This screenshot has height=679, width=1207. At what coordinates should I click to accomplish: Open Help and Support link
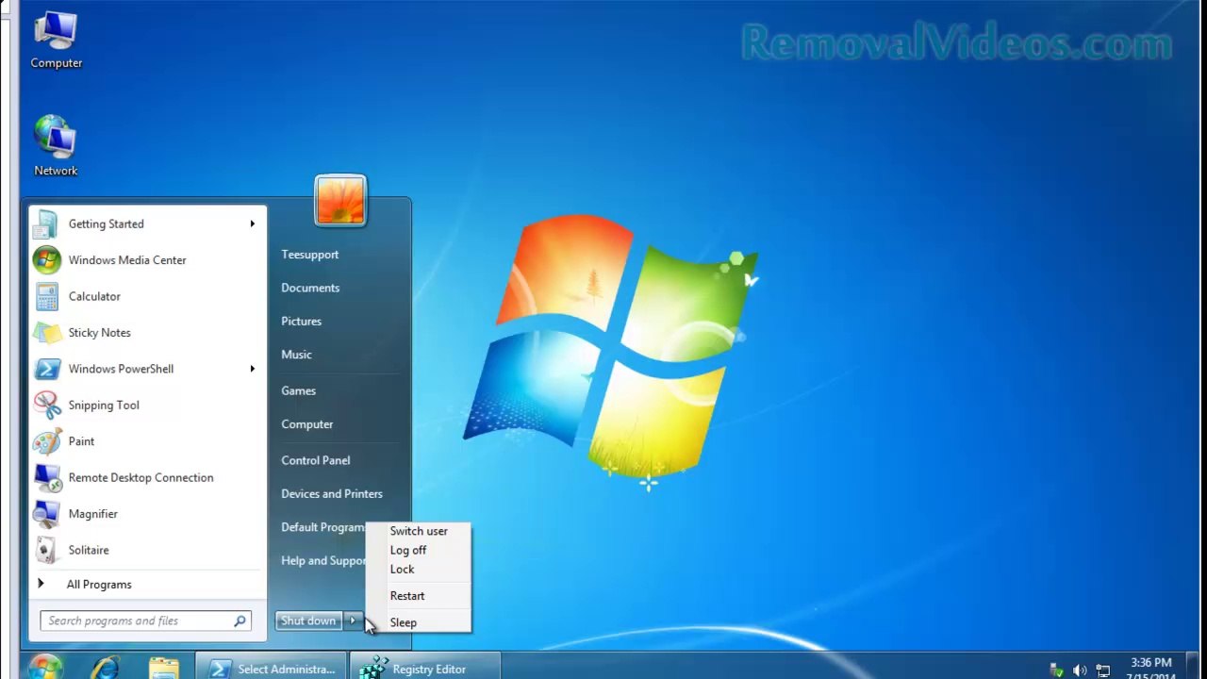[x=323, y=561]
